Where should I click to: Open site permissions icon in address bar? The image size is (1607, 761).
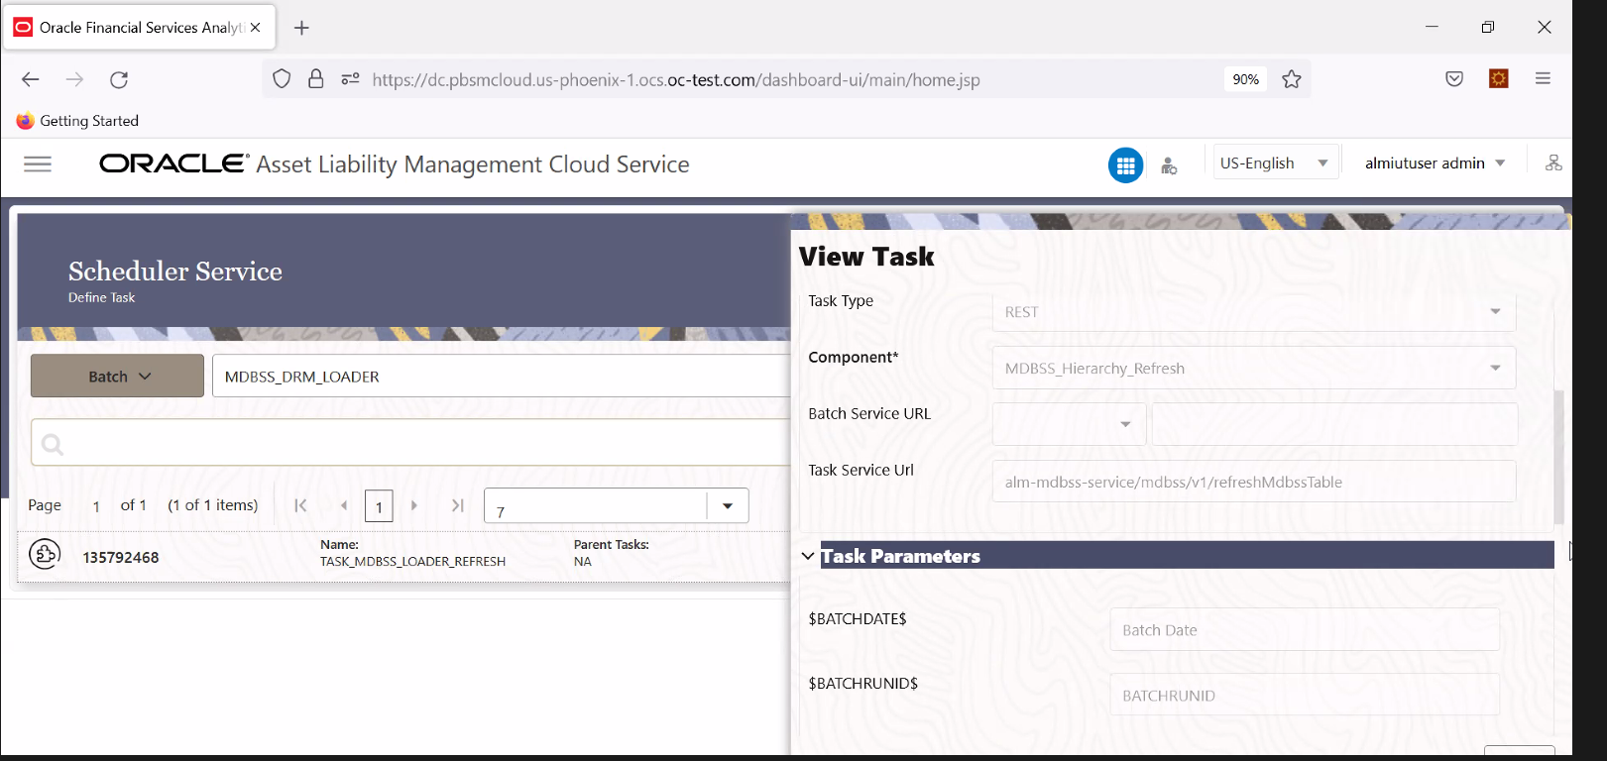(350, 79)
